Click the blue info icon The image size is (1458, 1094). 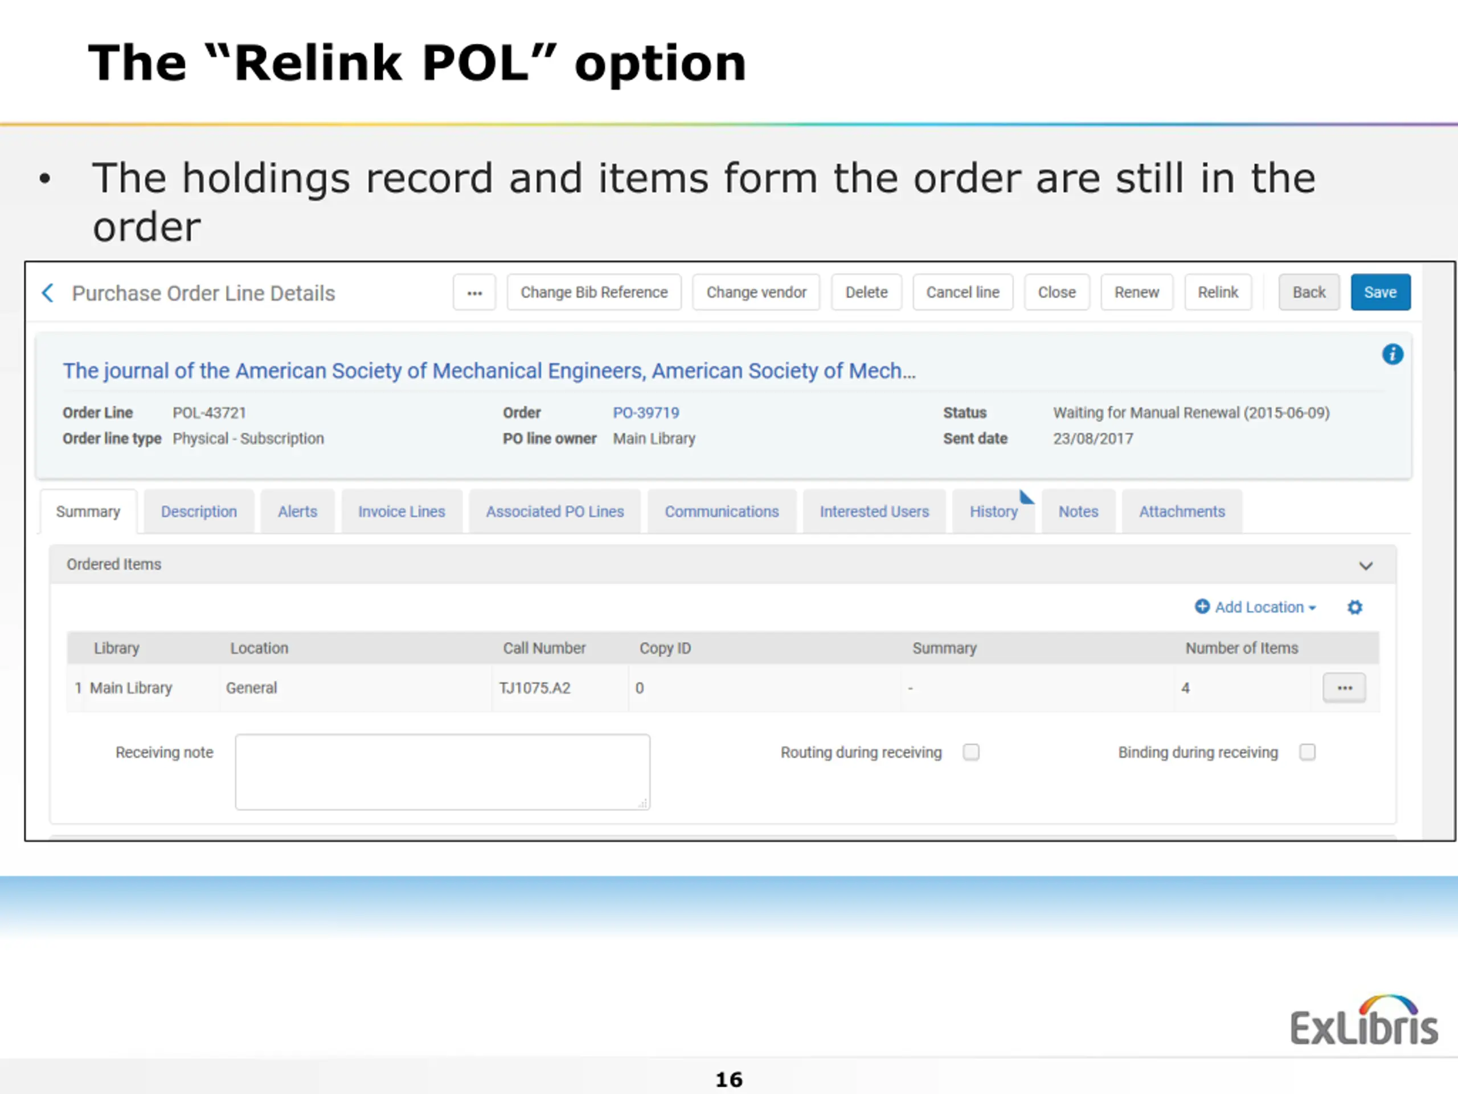click(1392, 355)
